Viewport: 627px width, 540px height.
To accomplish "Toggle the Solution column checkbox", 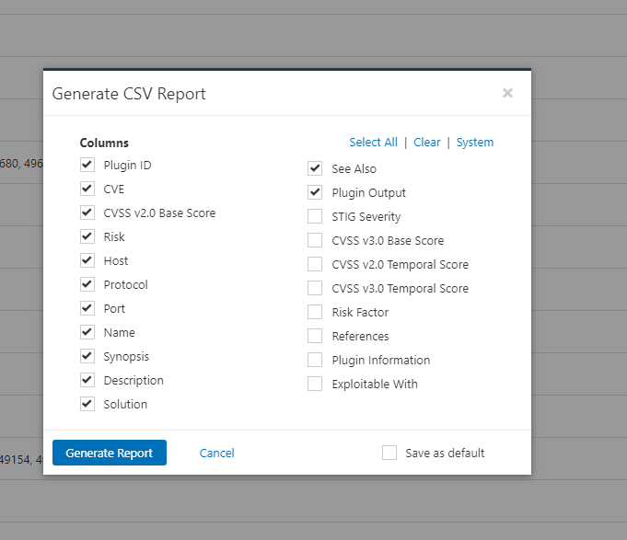I will [x=87, y=404].
